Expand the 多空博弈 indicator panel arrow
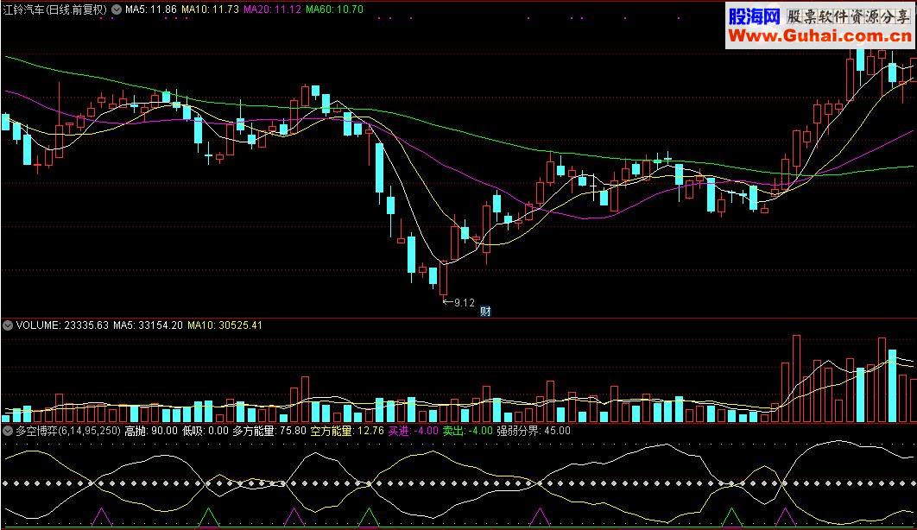Screen dimensions: 917x530 [8, 432]
